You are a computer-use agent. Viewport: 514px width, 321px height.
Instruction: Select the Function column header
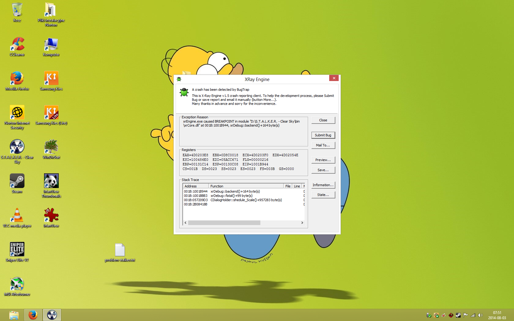coord(246,186)
